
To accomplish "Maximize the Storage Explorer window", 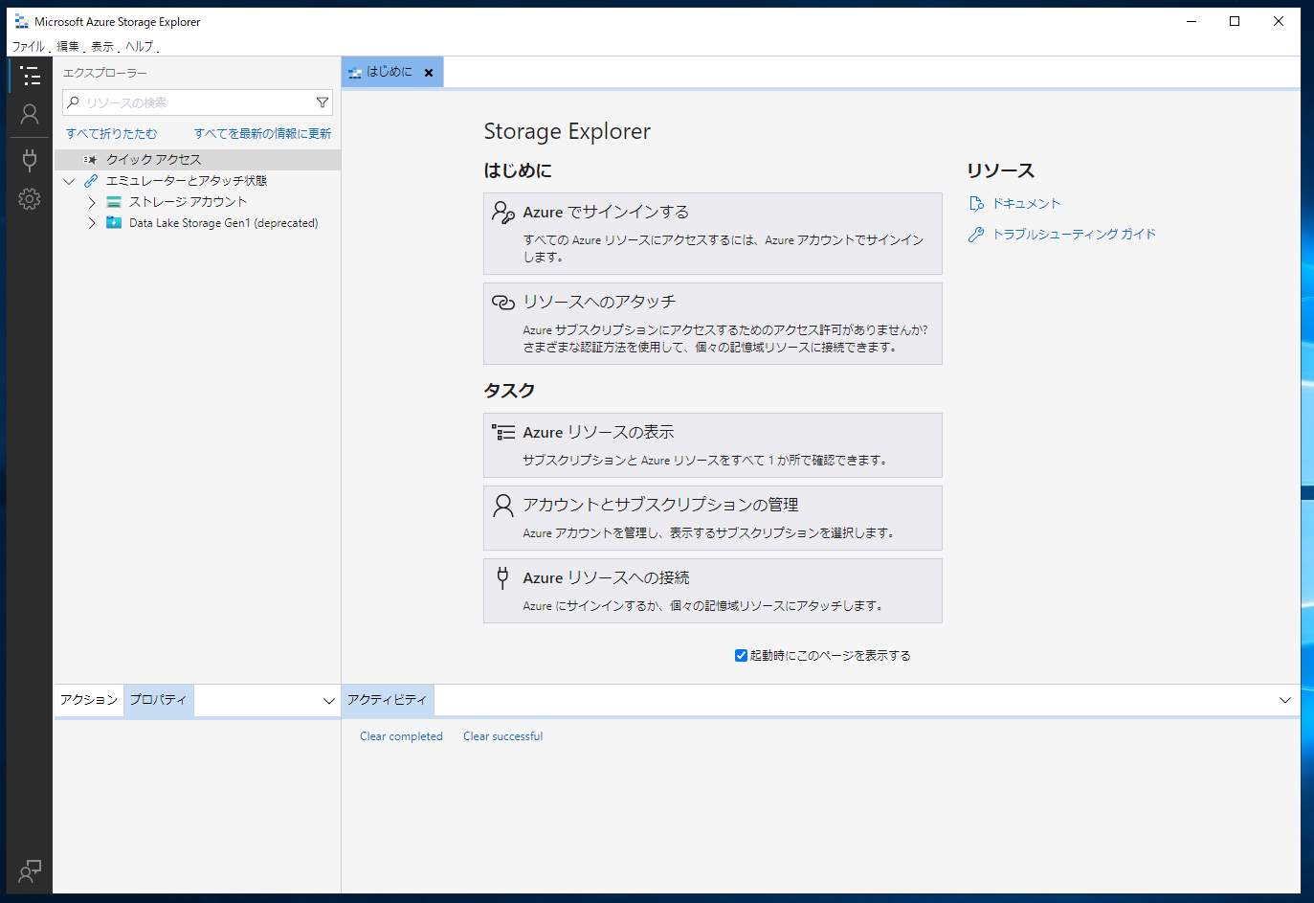I will [1235, 21].
